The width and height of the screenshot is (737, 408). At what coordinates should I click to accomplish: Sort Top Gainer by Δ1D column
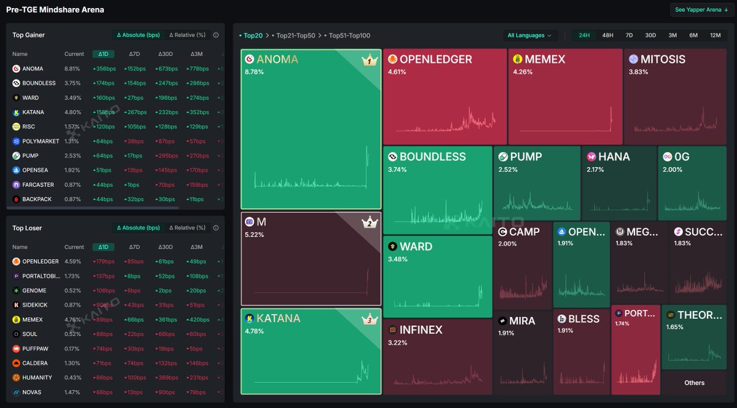click(x=103, y=54)
